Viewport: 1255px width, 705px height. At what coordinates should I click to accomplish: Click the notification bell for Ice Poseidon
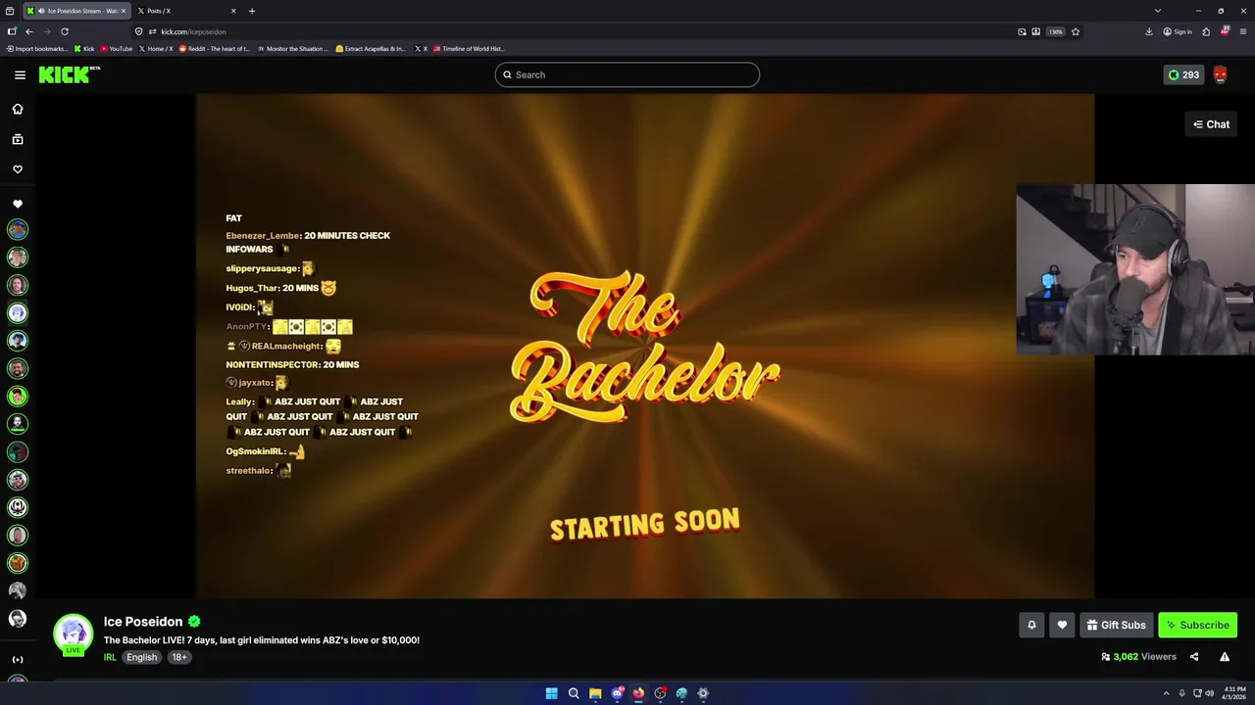click(x=1031, y=625)
